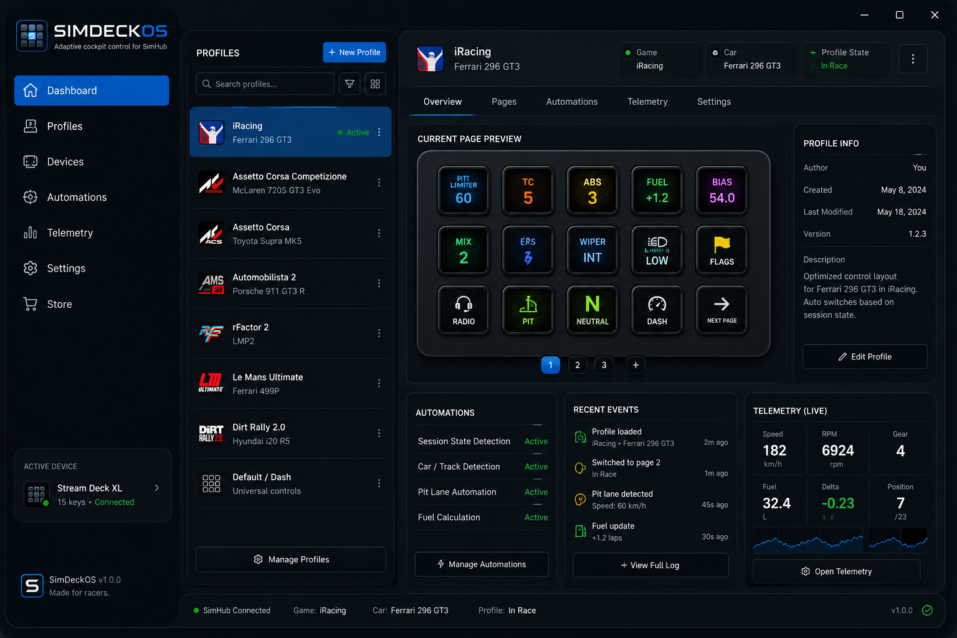Open the profile filter icon

(350, 84)
